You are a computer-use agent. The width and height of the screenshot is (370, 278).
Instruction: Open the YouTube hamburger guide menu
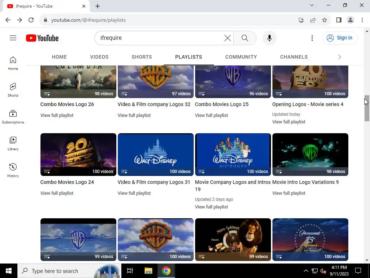coord(13,38)
